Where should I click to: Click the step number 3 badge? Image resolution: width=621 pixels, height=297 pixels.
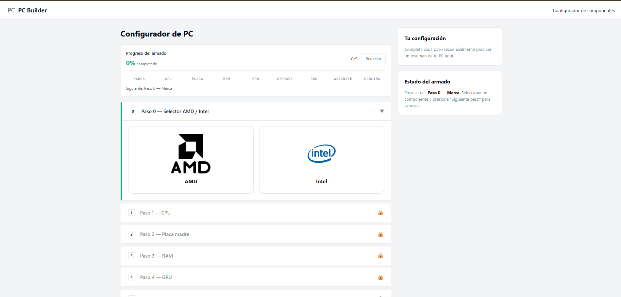(x=131, y=256)
